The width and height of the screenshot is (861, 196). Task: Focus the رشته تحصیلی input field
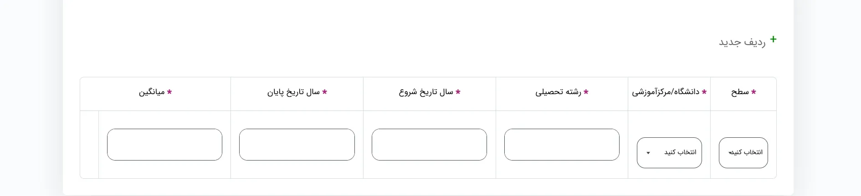pos(562,145)
